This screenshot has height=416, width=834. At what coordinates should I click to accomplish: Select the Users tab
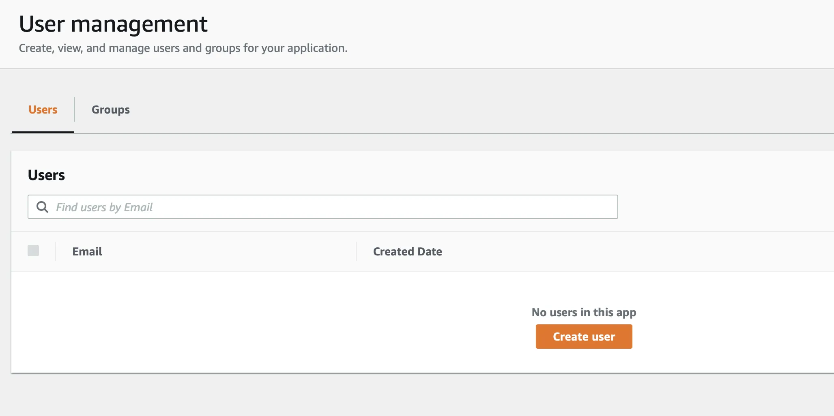pos(43,110)
